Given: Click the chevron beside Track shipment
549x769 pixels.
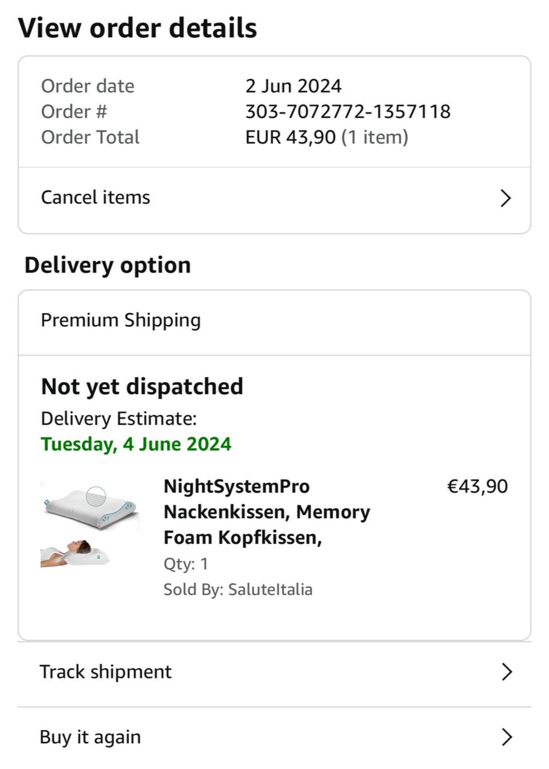Looking at the screenshot, I should (506, 672).
